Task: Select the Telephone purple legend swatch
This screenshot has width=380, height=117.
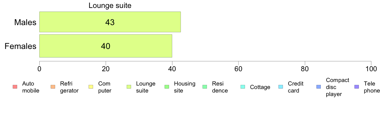Action: click(x=357, y=87)
